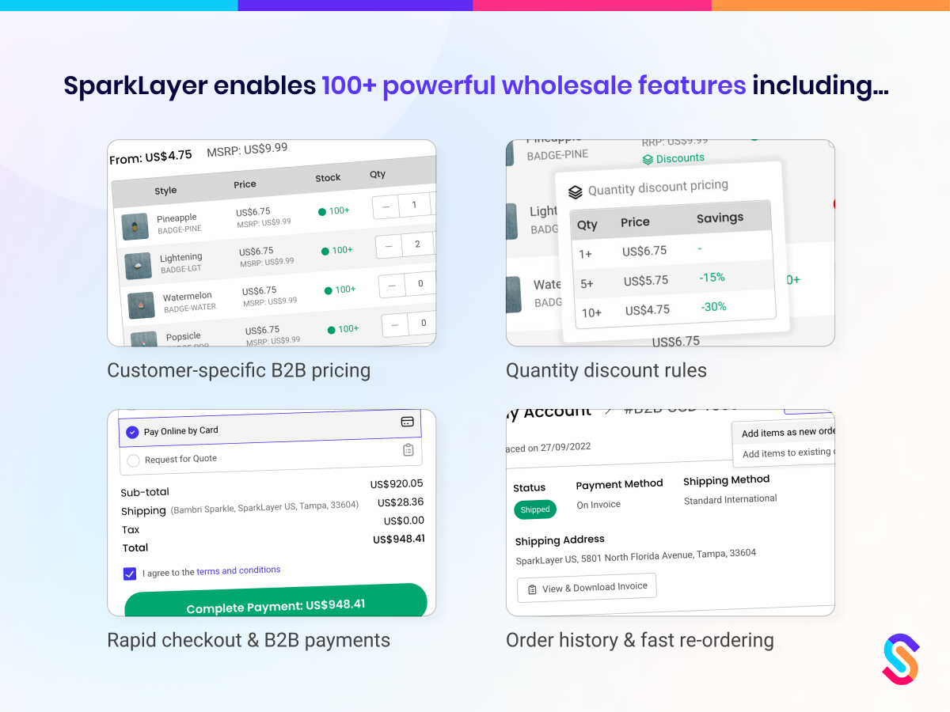Click the Total amount US$948.41
This screenshot has height=712, width=950.
(x=399, y=539)
